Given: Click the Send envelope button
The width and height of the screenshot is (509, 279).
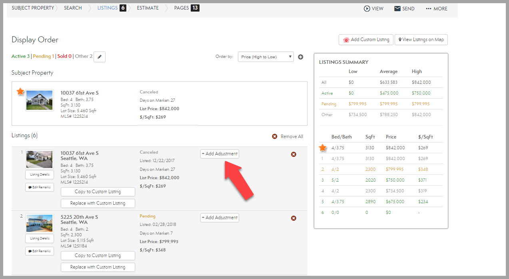Looking at the screenshot, I should coord(404,8).
